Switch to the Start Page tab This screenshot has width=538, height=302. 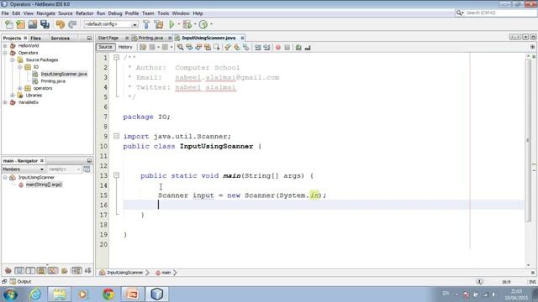point(108,38)
